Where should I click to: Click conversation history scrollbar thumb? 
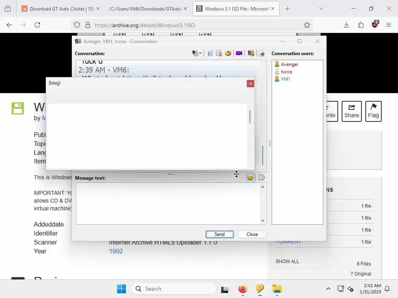pos(263,155)
